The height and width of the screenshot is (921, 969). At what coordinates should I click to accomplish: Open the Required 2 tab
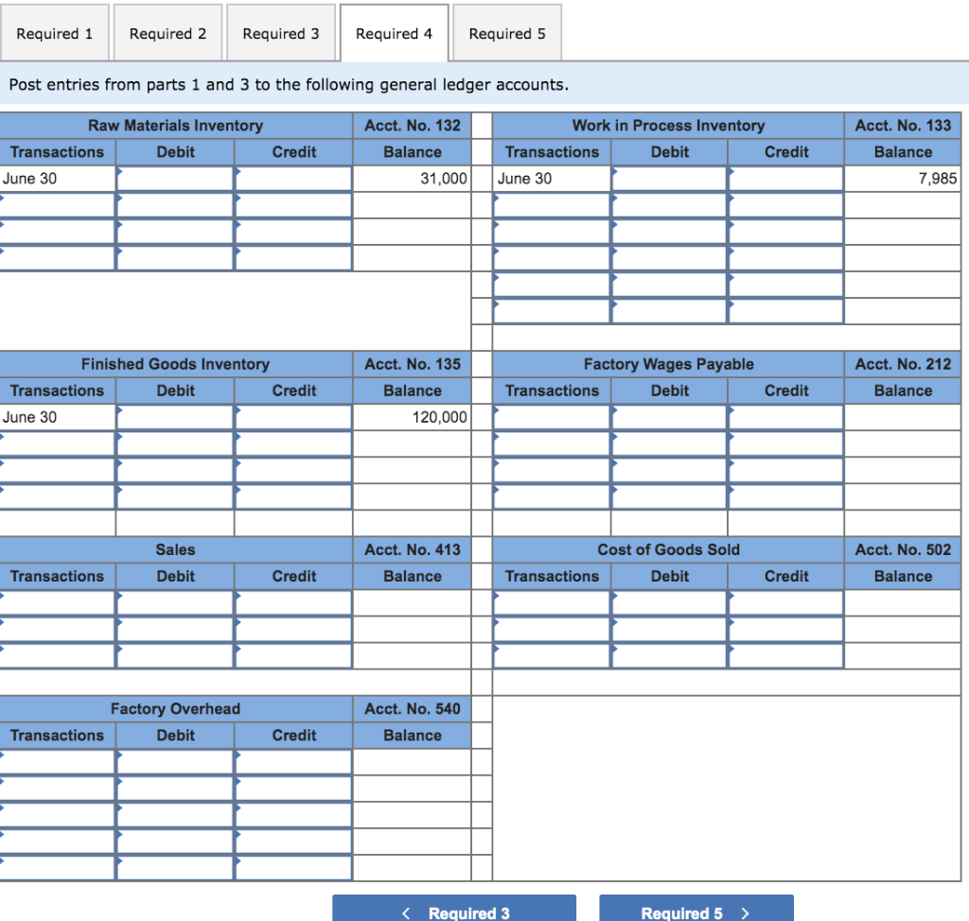167,32
